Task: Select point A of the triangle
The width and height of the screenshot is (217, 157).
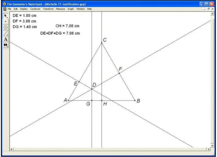Action: pyautogui.click(x=68, y=101)
